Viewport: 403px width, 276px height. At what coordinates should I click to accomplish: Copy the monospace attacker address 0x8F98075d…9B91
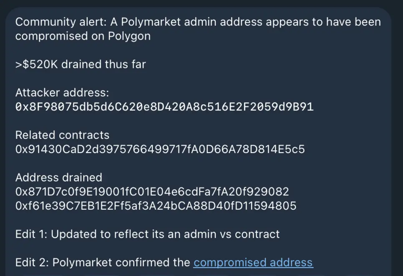[x=164, y=107]
